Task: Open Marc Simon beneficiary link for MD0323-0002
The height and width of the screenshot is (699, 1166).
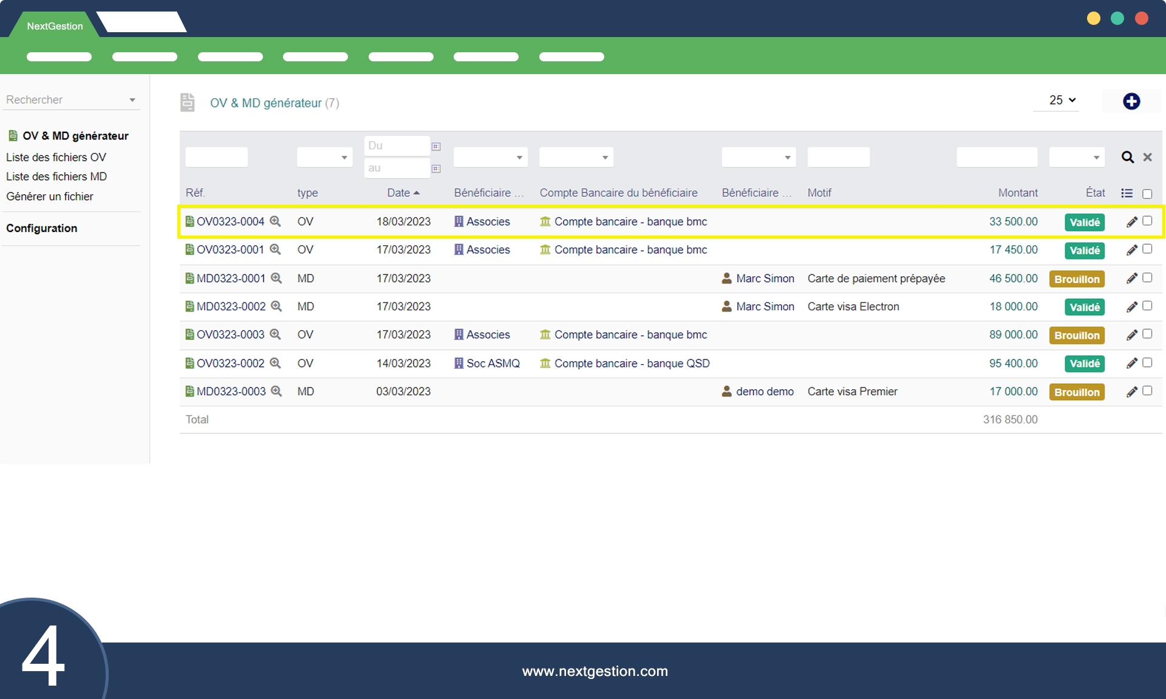Action: coord(765,307)
